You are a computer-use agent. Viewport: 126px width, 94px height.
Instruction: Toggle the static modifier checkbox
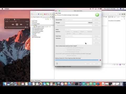coord(78,34)
